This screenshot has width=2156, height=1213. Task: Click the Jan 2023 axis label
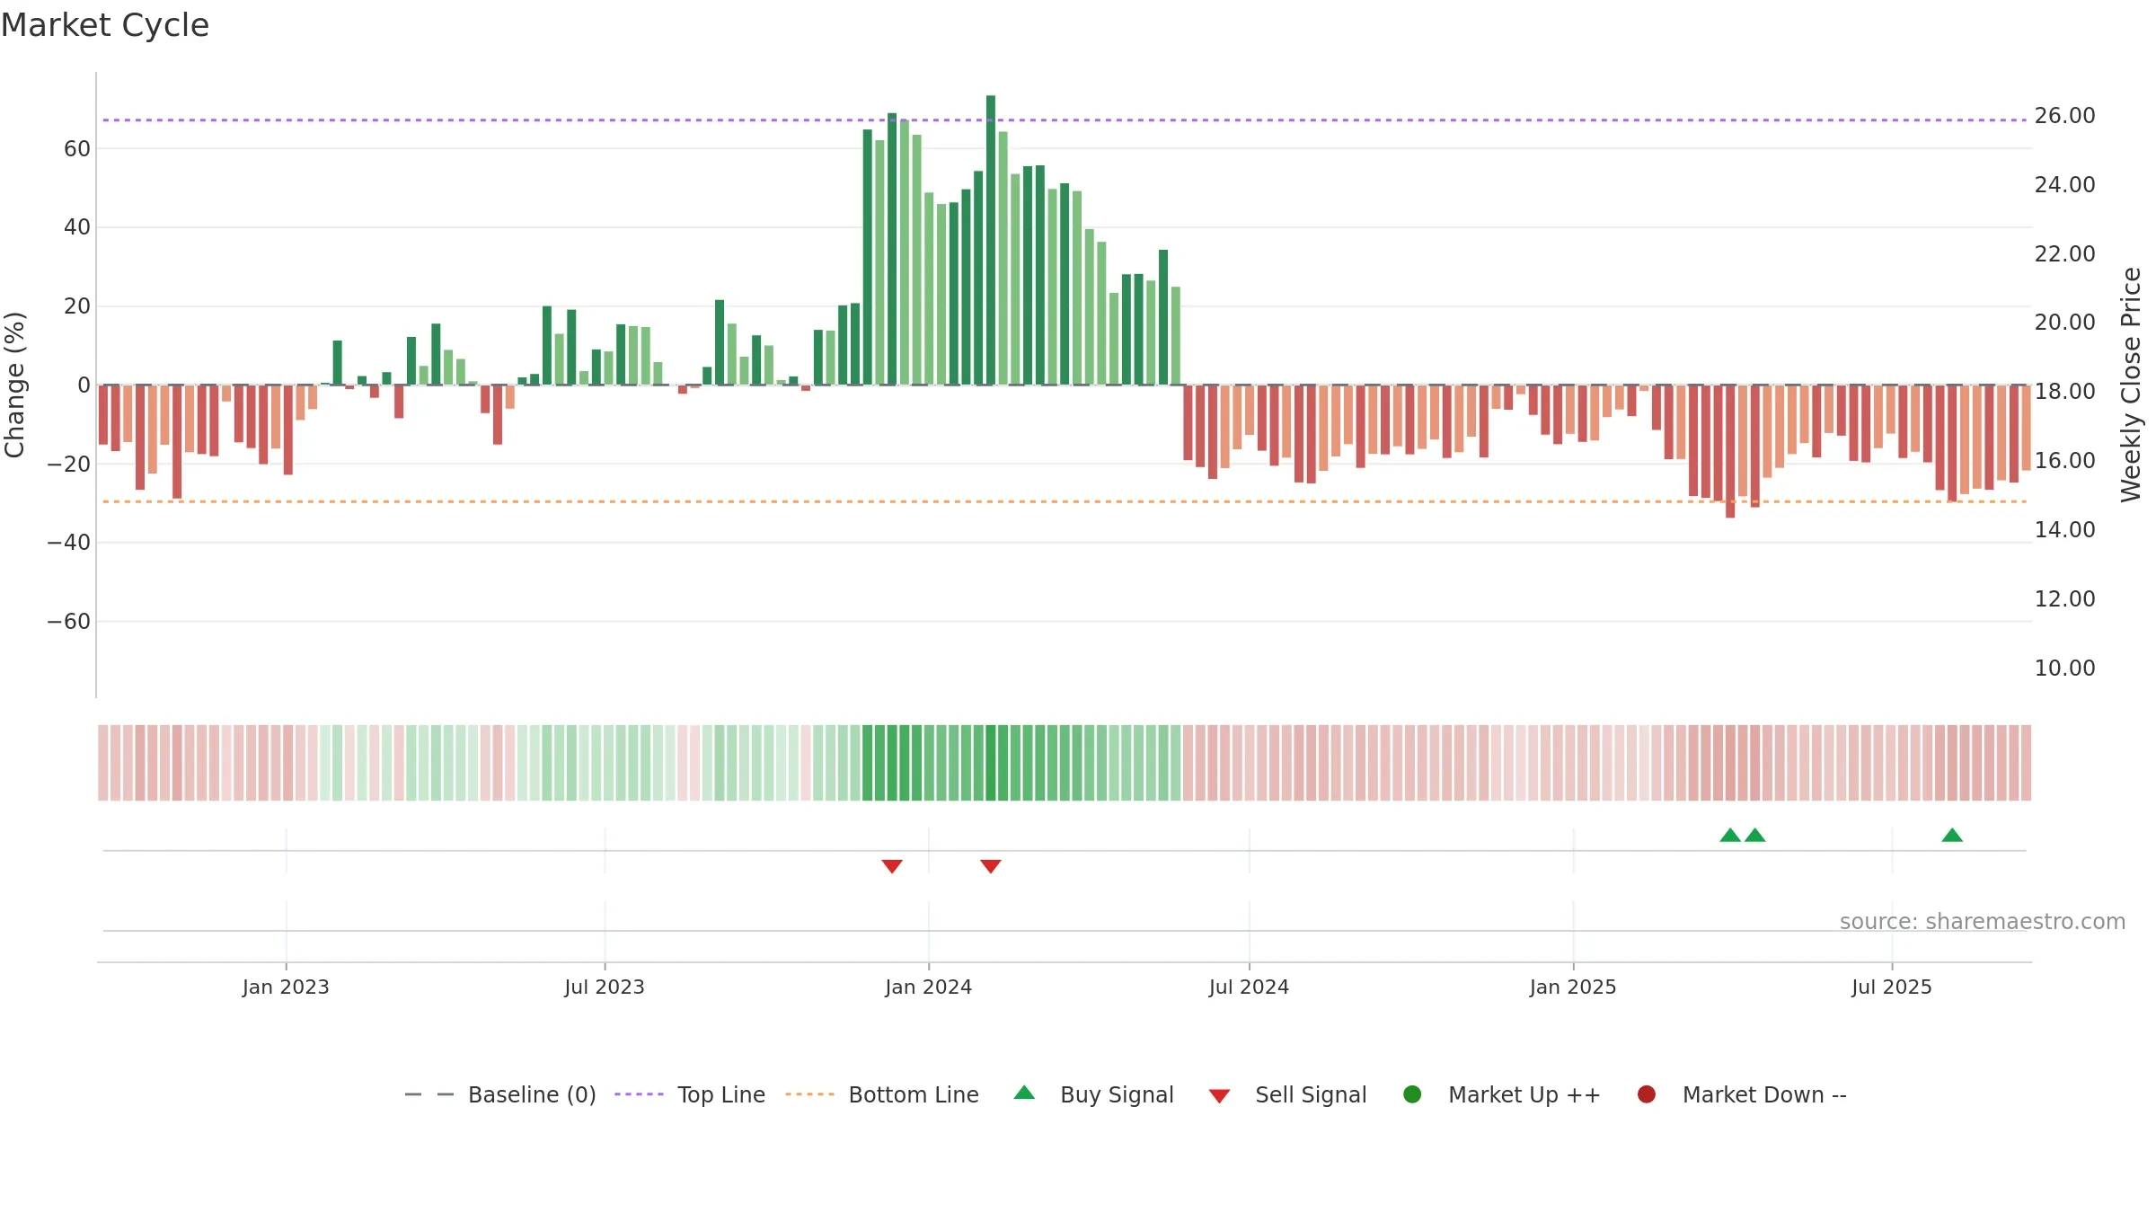click(x=286, y=987)
